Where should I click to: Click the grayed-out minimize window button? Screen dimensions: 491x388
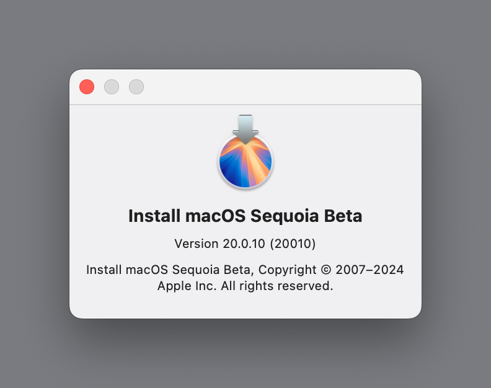pos(112,87)
